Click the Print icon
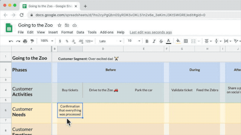This screenshot has height=135, width=241. (25, 41)
